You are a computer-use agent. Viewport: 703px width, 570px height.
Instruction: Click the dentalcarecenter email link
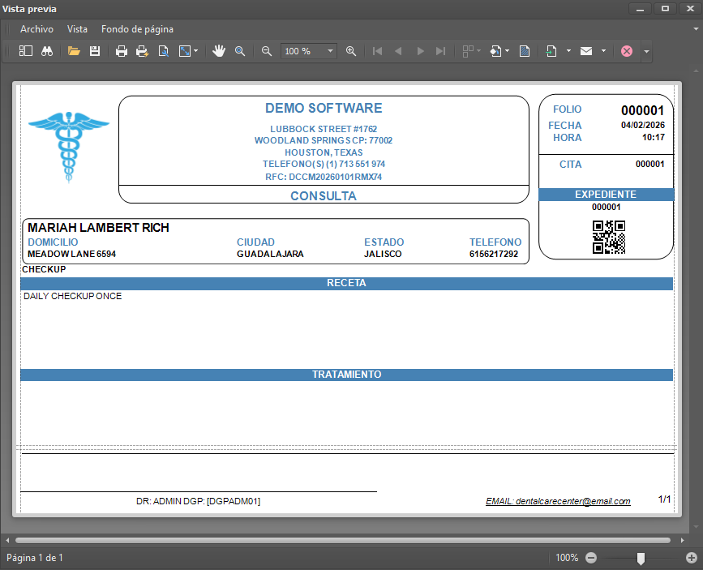558,501
